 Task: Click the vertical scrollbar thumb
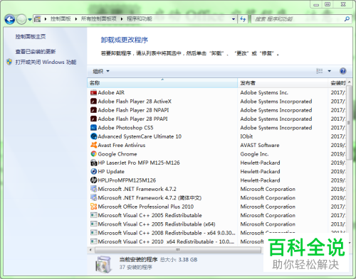coord(349,122)
